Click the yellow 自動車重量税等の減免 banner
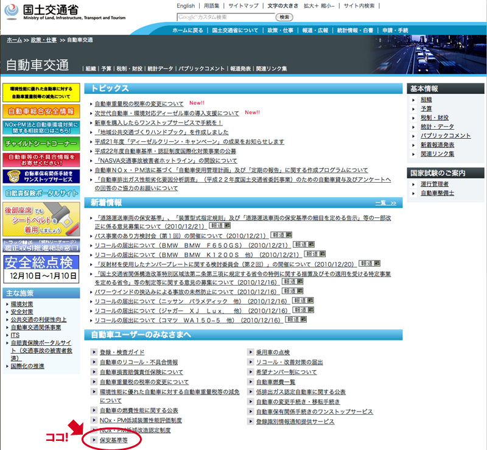Image resolution: width=487 pixels, height=450 pixels. [x=41, y=93]
